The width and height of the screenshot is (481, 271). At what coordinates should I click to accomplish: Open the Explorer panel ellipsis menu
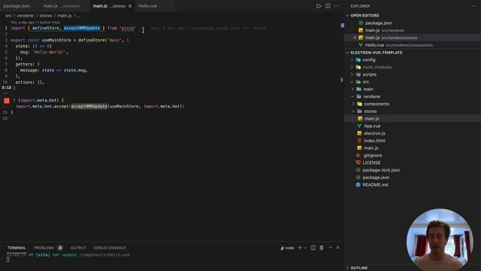tap(473, 6)
